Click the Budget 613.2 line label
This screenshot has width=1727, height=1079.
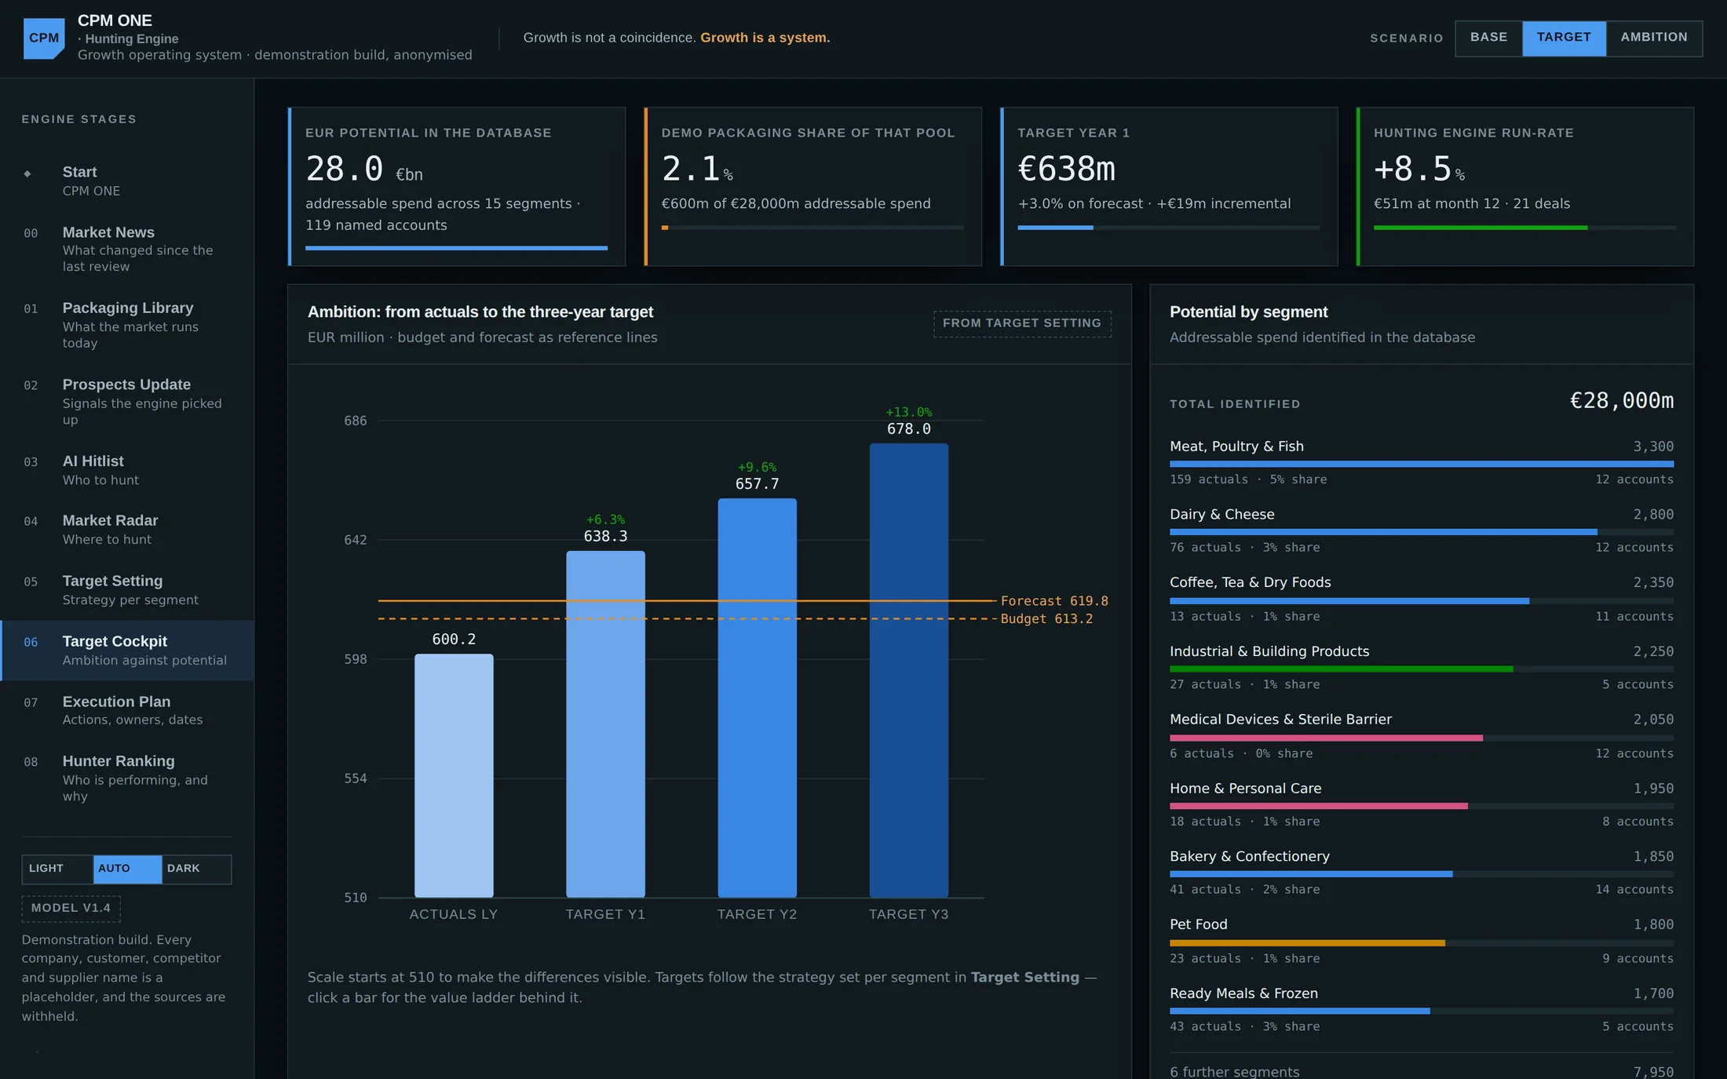point(1046,619)
